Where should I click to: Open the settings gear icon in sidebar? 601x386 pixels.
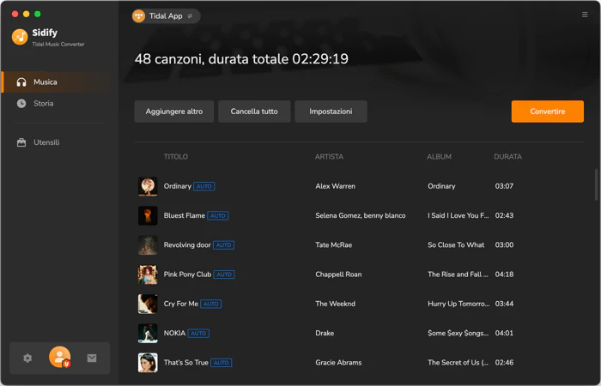(x=27, y=358)
